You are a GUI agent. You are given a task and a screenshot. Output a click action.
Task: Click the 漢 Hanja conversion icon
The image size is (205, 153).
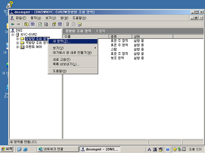[x=155, y=150]
